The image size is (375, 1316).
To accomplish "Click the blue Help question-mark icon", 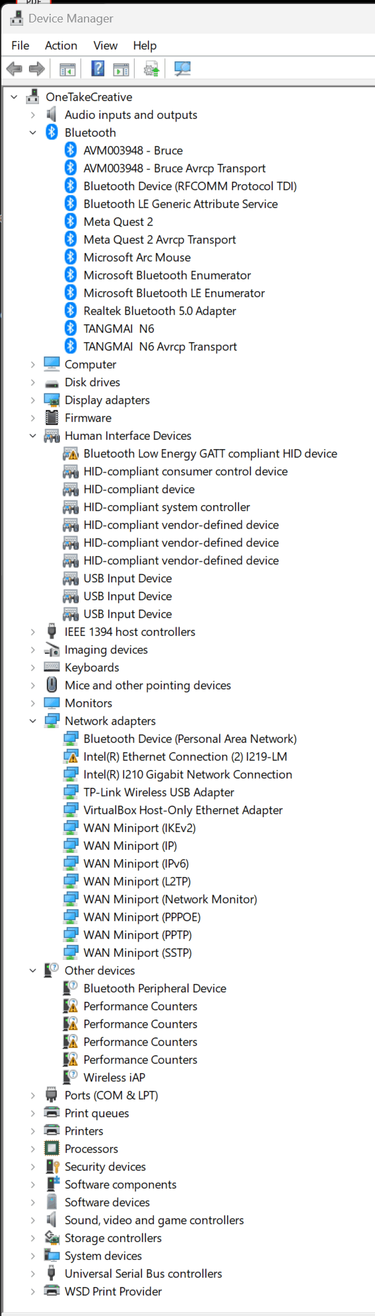I will point(98,69).
